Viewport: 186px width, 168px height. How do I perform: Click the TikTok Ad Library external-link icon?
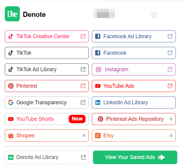tap(83, 69)
